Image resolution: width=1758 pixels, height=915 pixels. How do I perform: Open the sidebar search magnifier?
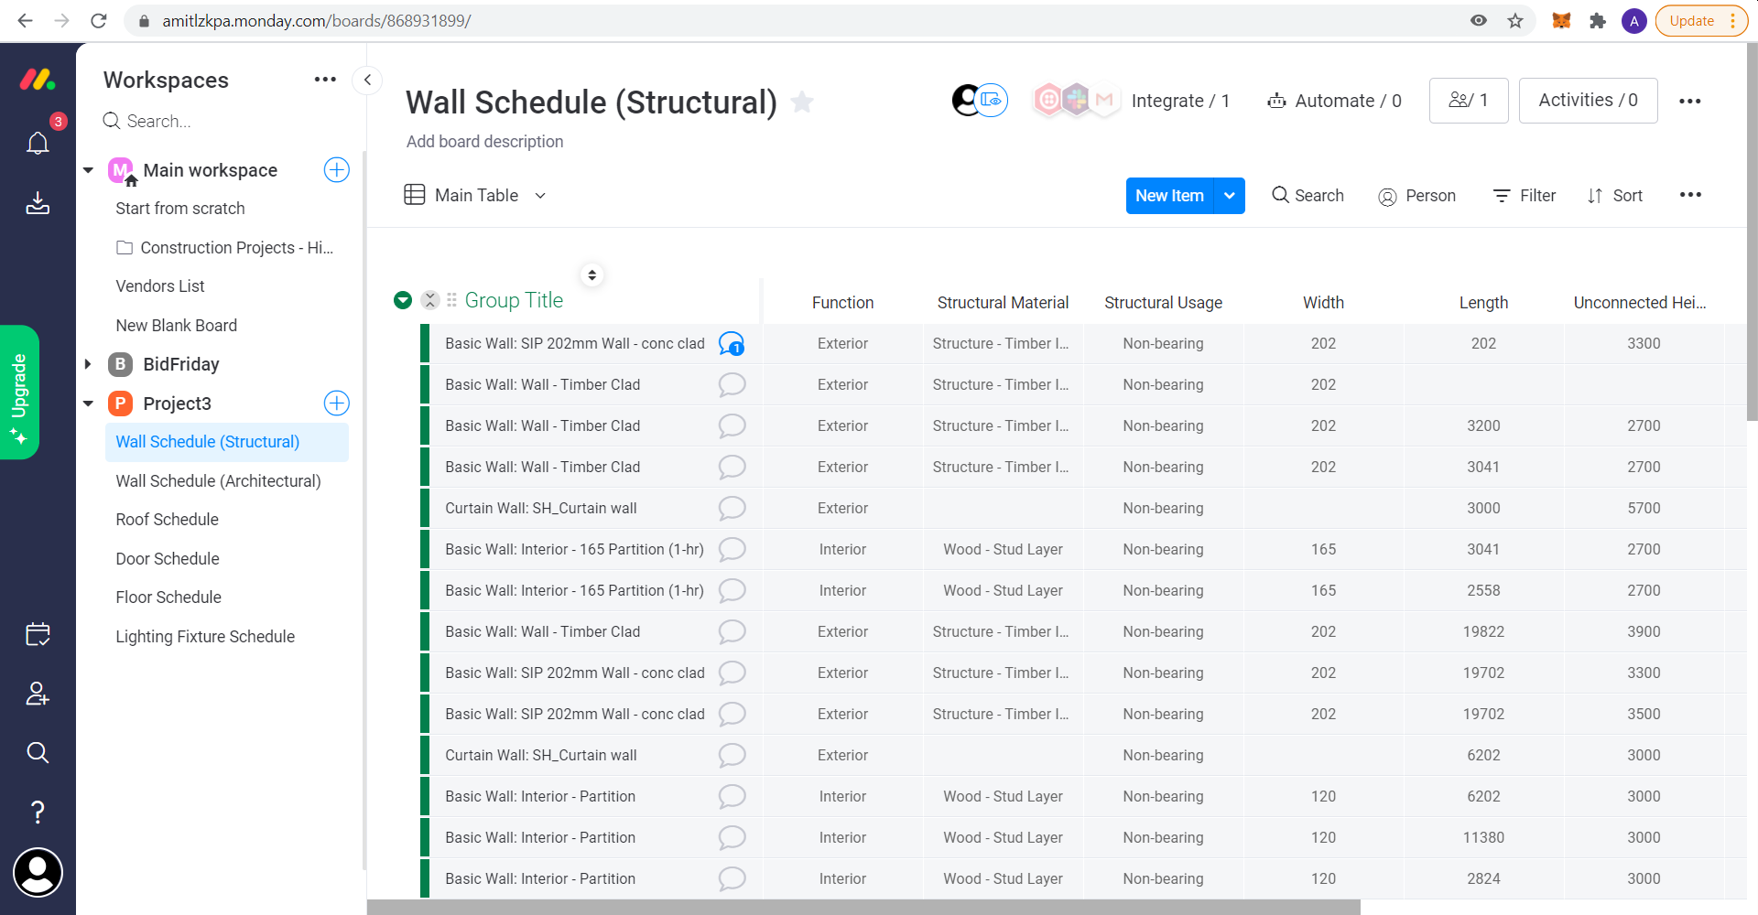tap(38, 752)
